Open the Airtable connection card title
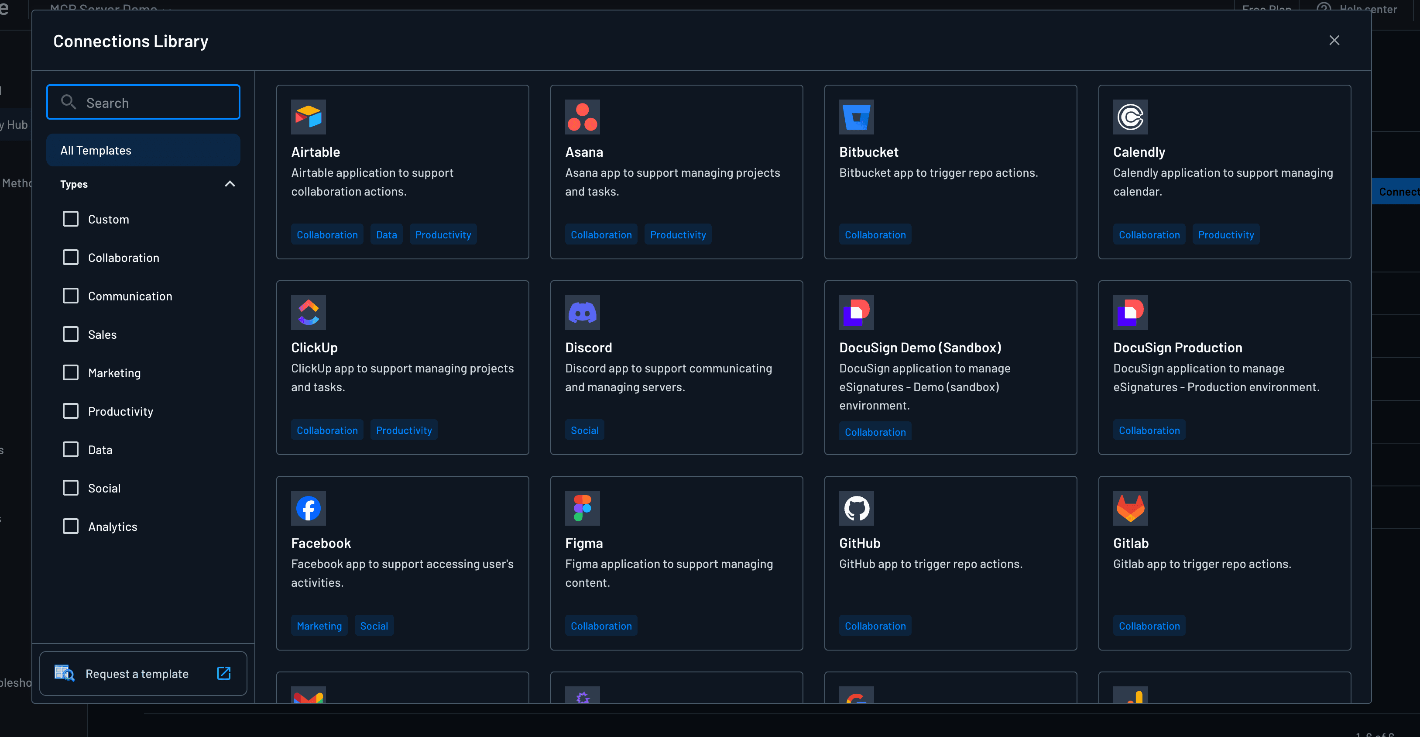This screenshot has width=1420, height=737. coord(316,152)
